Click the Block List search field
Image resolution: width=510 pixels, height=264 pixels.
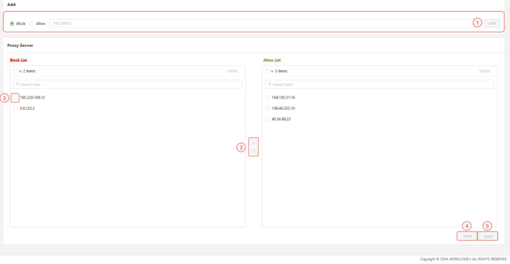pyautogui.click(x=127, y=84)
